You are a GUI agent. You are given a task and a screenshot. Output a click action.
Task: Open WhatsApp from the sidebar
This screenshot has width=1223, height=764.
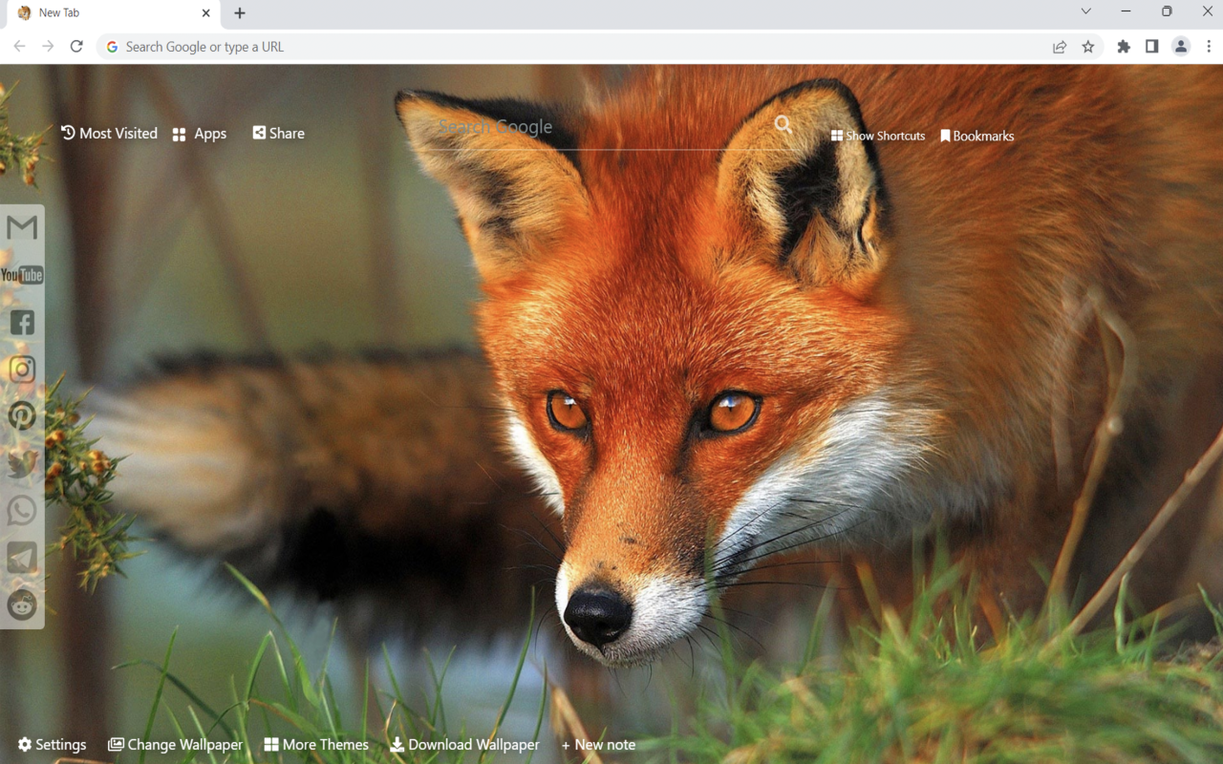pyautogui.click(x=22, y=511)
